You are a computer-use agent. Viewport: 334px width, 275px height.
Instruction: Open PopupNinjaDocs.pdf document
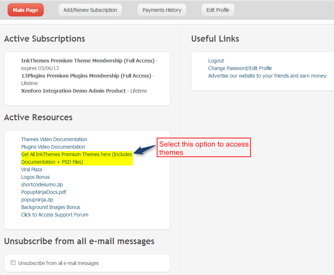(x=44, y=192)
